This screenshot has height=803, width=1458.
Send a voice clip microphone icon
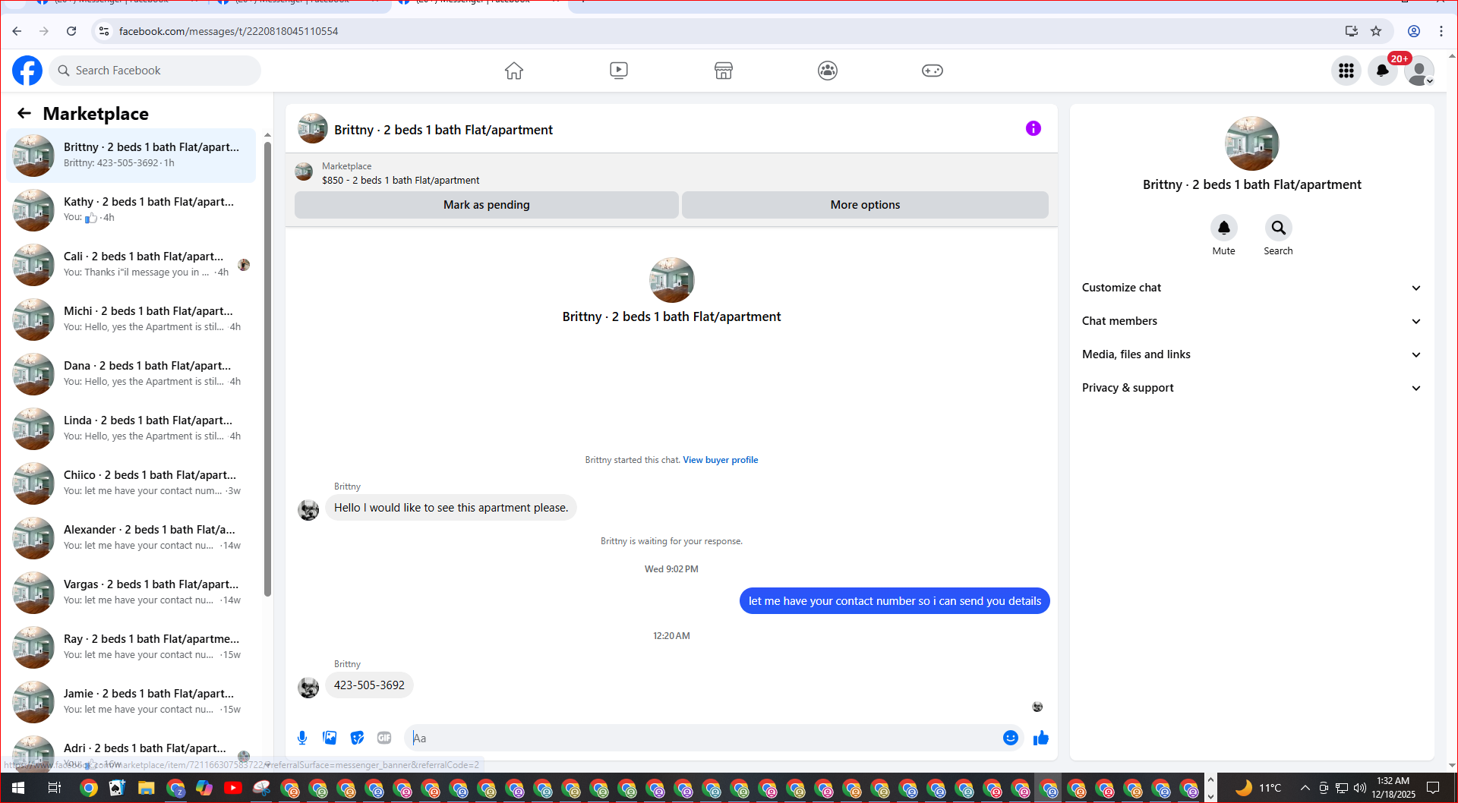coord(302,738)
